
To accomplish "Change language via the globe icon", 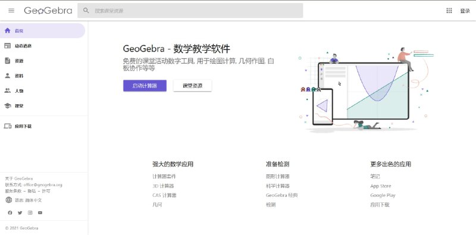I will (x=9, y=200).
